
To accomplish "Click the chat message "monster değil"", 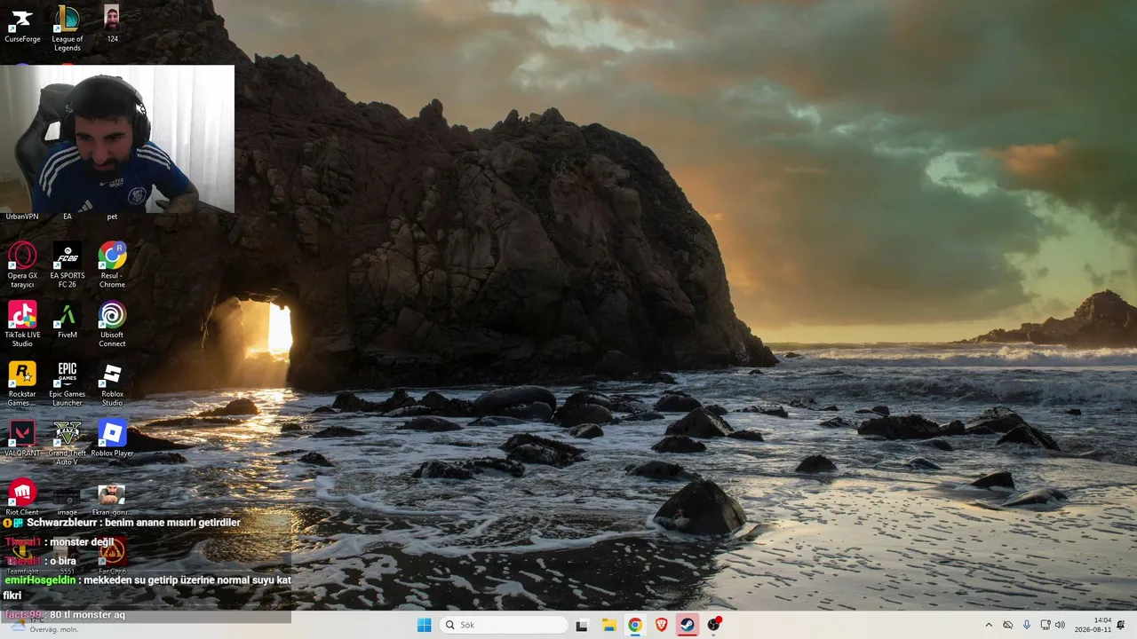I will [82, 542].
